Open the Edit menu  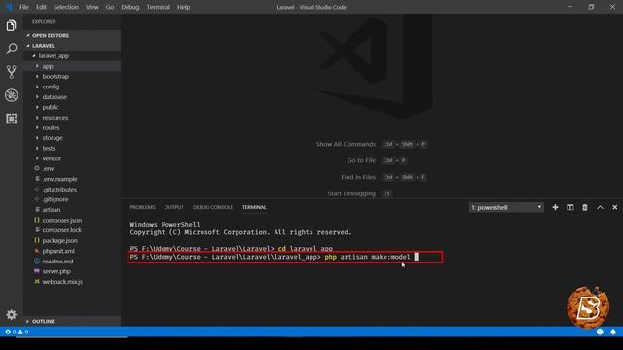coord(41,7)
